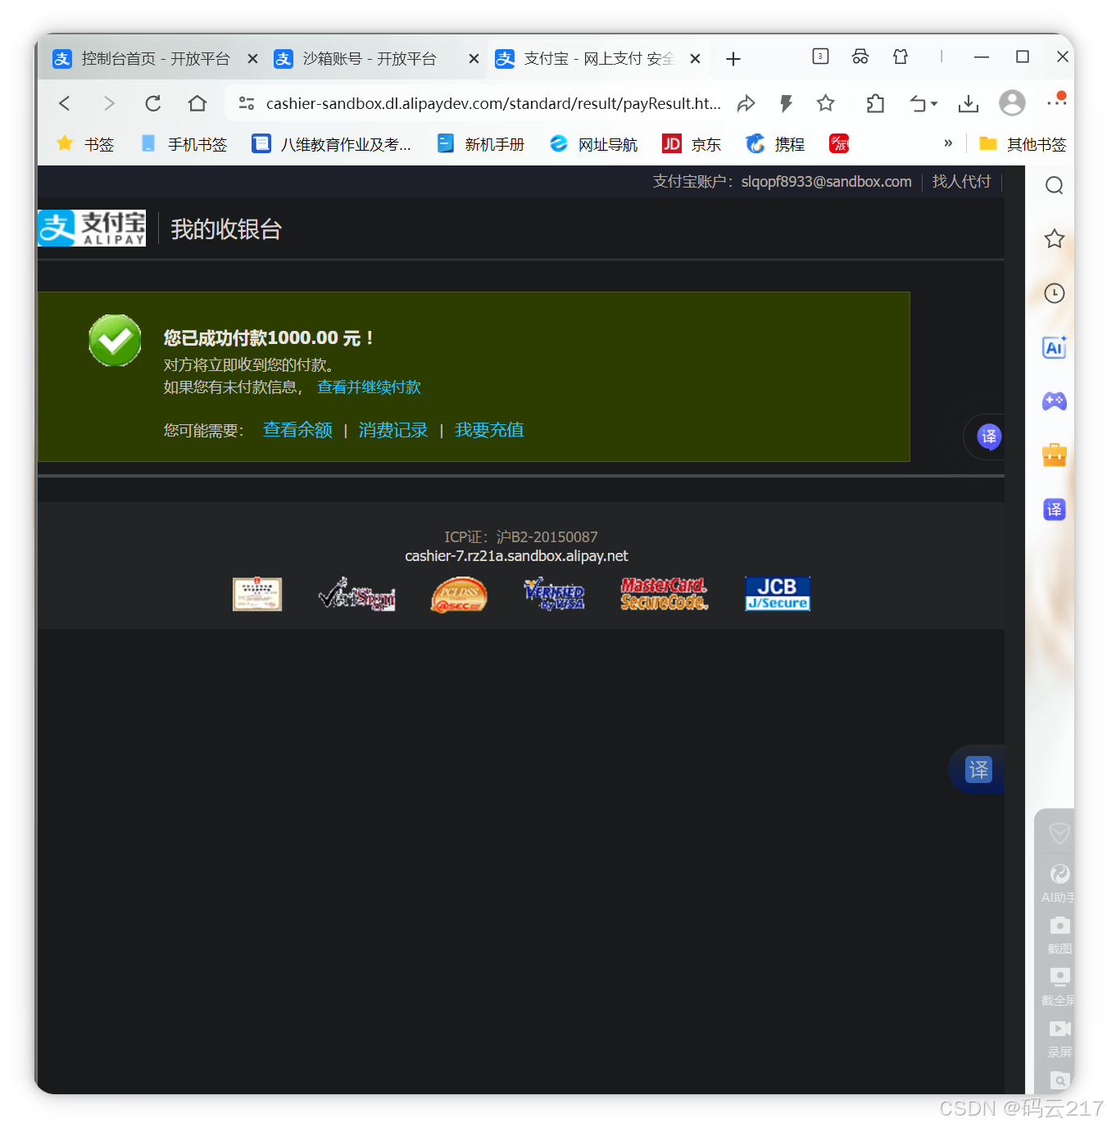Open a new browser tab
Image resolution: width=1107 pixels, height=1127 pixels.
pos(733,59)
